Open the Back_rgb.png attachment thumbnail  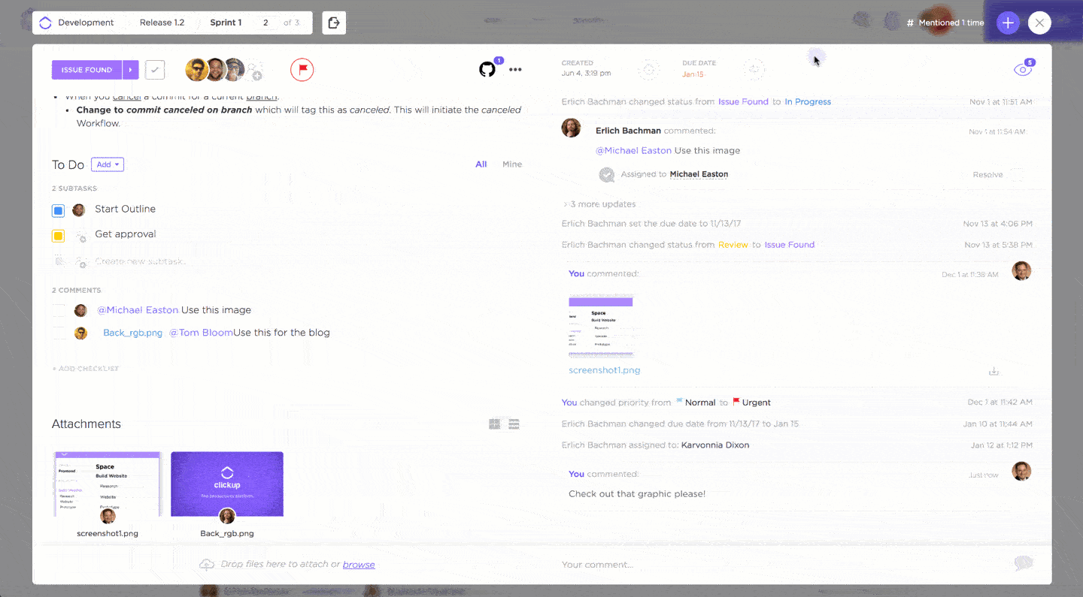tap(227, 484)
